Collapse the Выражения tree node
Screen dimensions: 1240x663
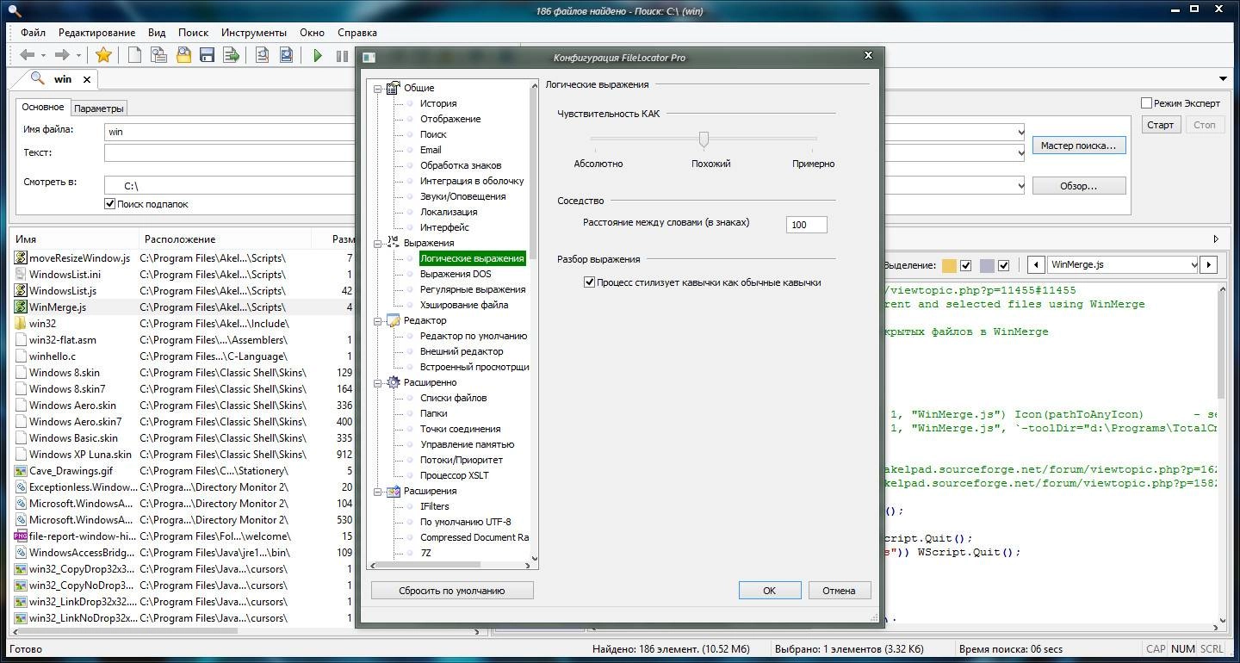click(377, 243)
